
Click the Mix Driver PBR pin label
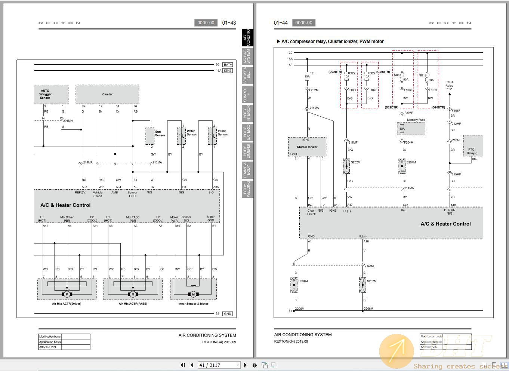point(67,219)
